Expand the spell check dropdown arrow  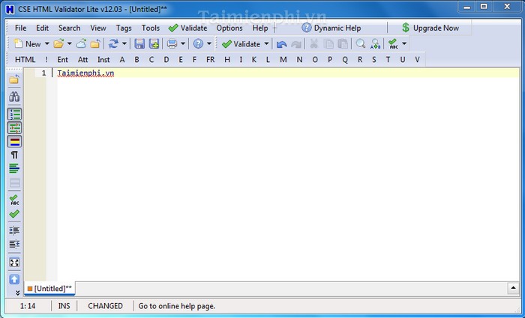(x=404, y=43)
